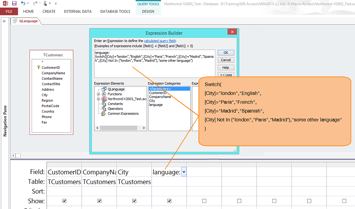Screen dimensions: 355x209
Task: Open the language field dropdown arrow
Action: pyautogui.click(x=184, y=172)
